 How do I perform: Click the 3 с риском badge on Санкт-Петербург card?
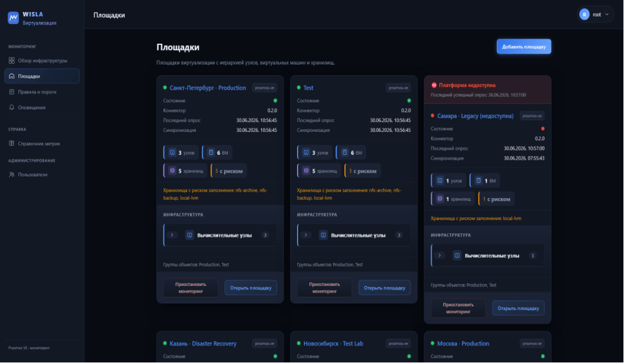pos(229,171)
